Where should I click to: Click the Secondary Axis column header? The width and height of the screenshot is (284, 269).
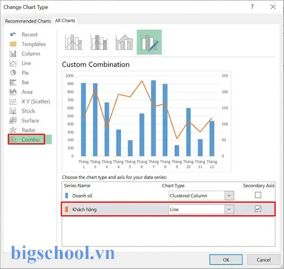coord(259,185)
